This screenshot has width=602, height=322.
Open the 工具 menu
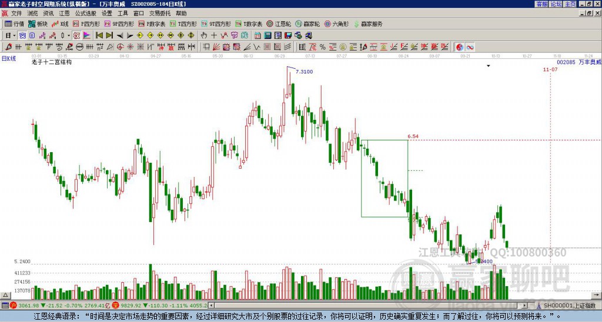coord(123,14)
